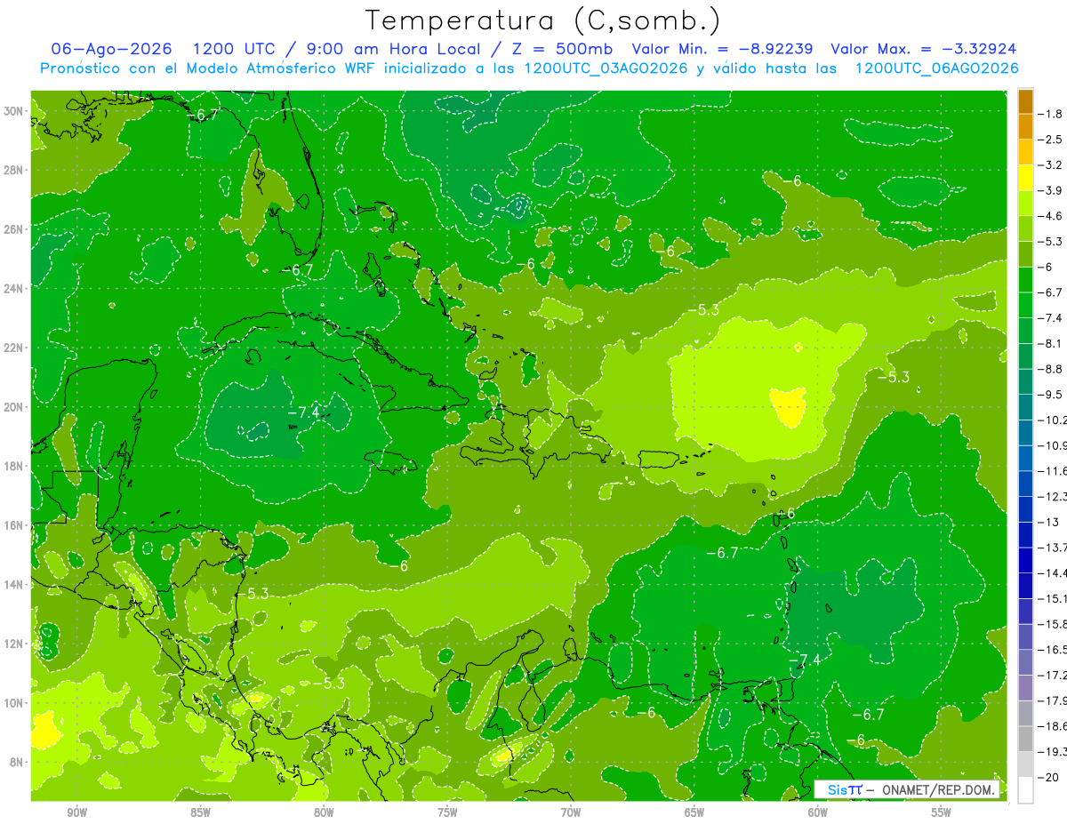This screenshot has width=1067, height=824.
Task: Click the '-20' colorbar label
Action: coord(1048,778)
